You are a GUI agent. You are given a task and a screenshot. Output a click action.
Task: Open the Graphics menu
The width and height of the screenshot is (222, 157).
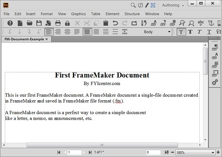tap(78, 14)
